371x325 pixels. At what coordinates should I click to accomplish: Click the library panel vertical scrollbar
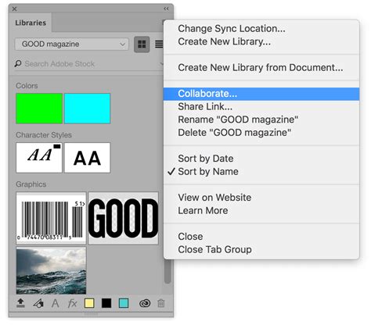[x=167, y=271]
